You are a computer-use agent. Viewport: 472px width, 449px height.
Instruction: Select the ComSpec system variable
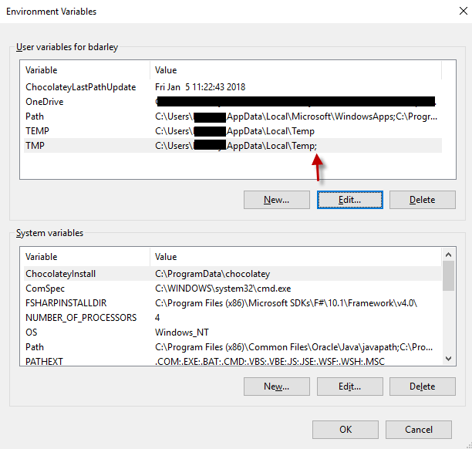click(45, 289)
